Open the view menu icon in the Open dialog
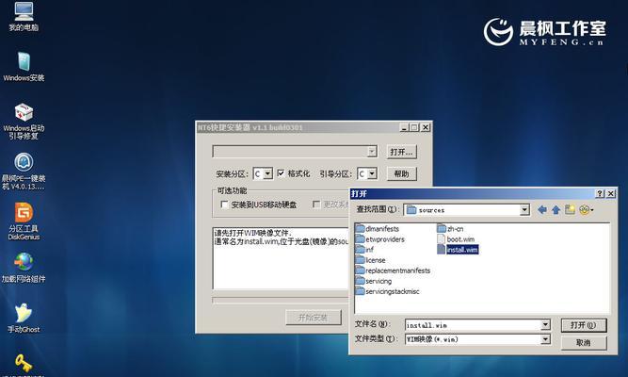 click(x=588, y=209)
